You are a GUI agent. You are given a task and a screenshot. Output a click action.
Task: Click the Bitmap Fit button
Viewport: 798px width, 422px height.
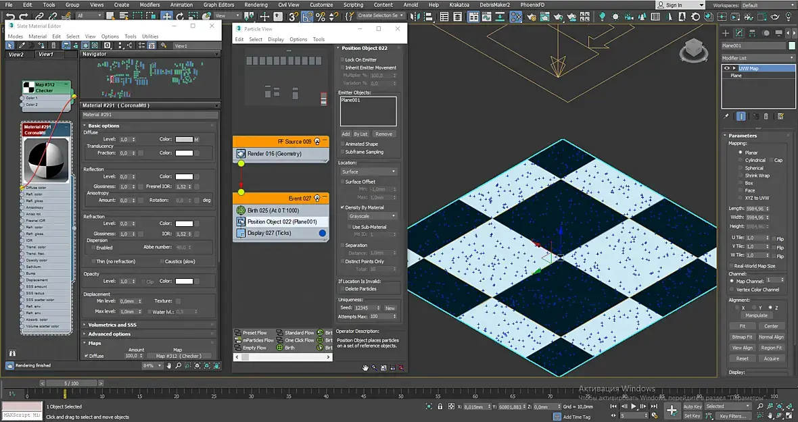coord(742,337)
